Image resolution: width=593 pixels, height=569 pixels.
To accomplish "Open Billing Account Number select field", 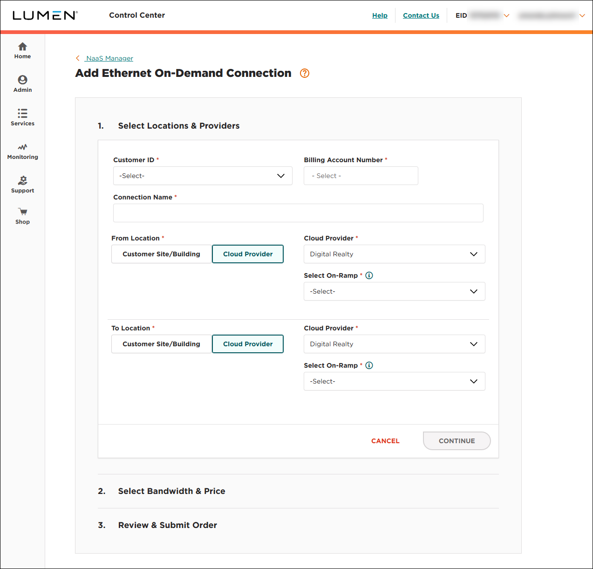I will 361,176.
